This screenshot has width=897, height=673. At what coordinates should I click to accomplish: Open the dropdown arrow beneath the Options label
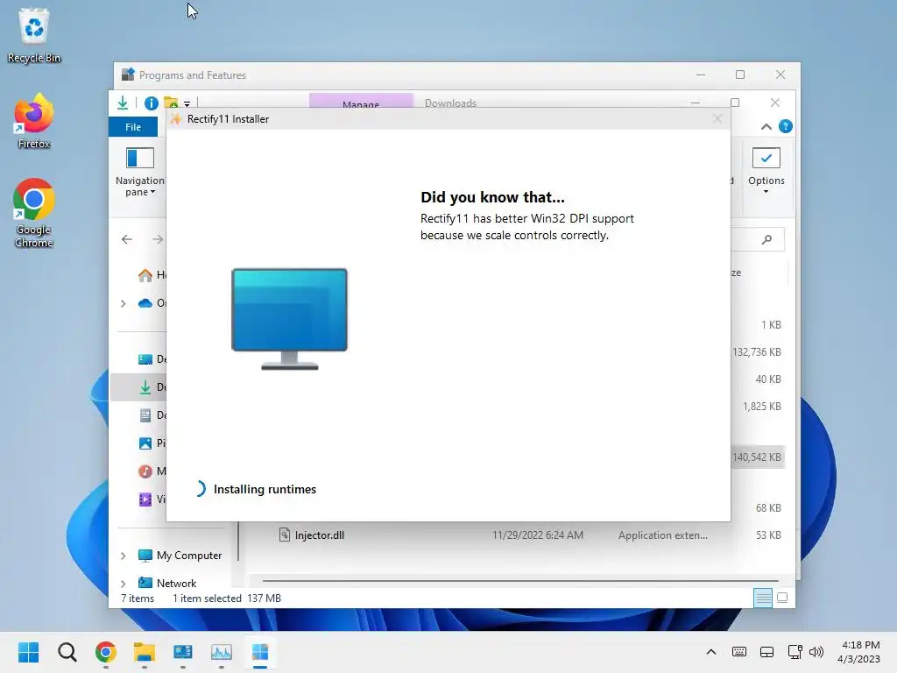click(766, 192)
